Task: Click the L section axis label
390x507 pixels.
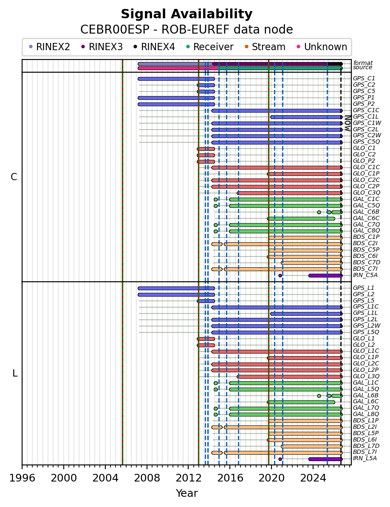Action: point(14,374)
